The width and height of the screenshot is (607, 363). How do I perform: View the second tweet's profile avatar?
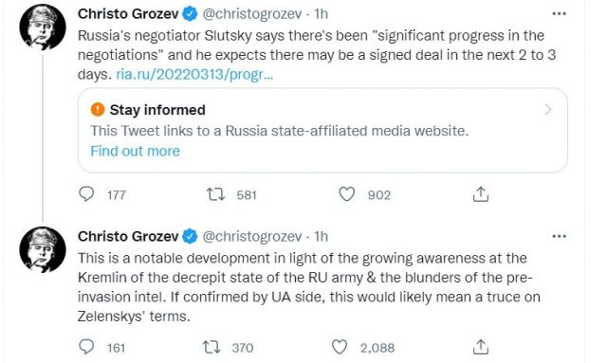tap(43, 249)
